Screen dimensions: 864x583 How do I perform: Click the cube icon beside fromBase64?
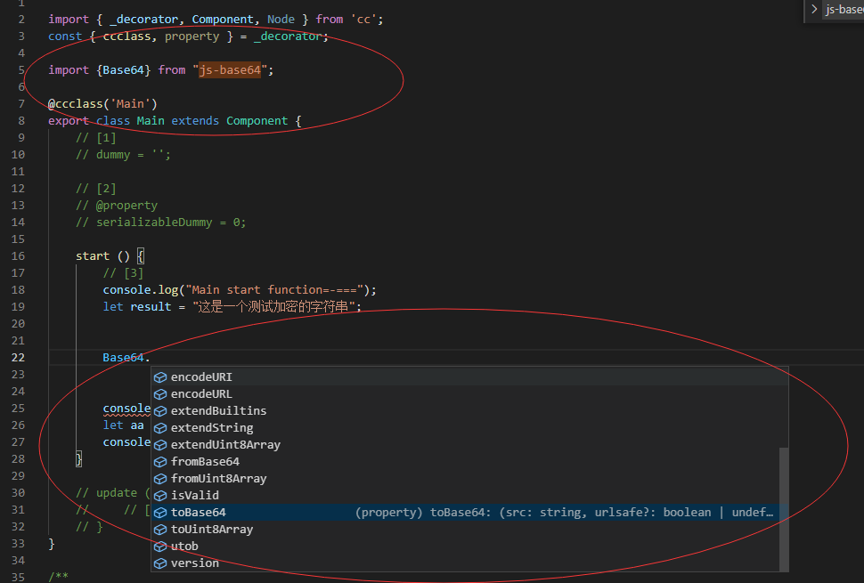point(160,462)
